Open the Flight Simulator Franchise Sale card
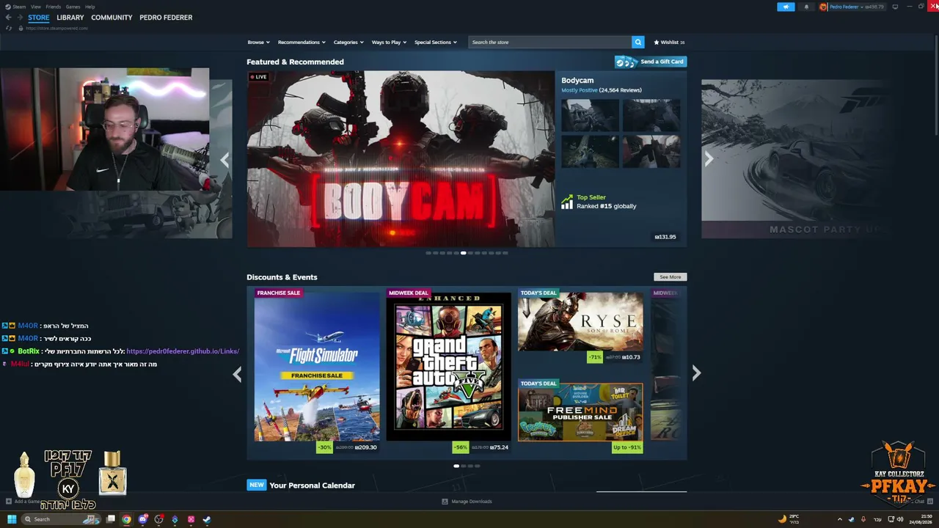 click(317, 367)
